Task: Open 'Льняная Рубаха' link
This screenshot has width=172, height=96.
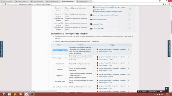Action: (x=97, y=29)
